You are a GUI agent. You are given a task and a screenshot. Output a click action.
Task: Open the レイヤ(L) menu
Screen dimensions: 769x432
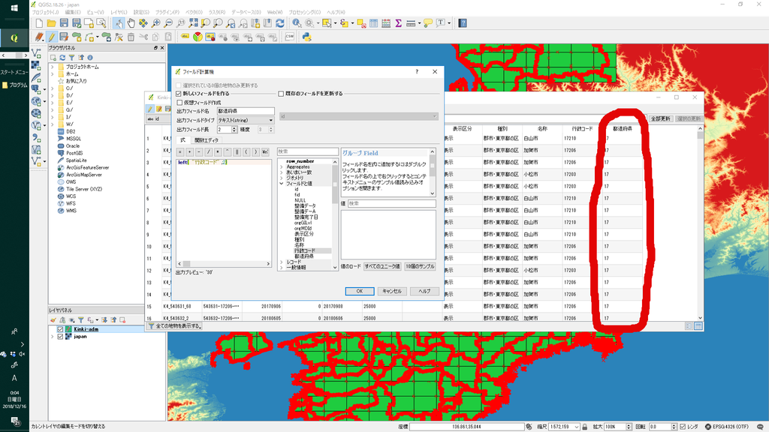pyautogui.click(x=119, y=12)
